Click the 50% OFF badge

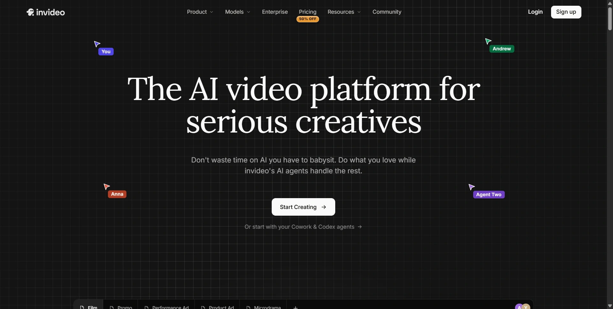coord(308,19)
